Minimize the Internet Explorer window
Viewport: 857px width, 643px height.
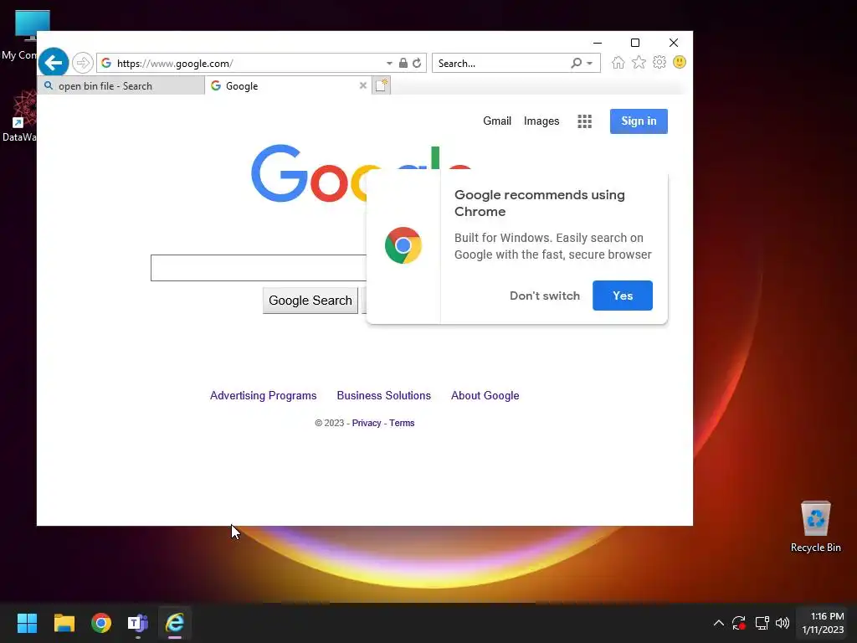[x=598, y=43]
